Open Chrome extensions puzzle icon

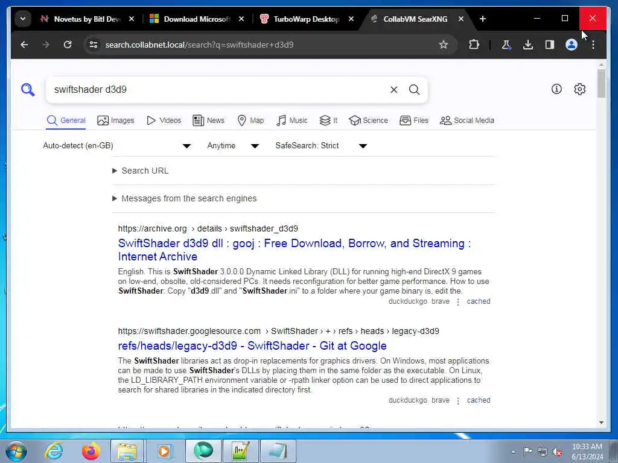[474, 45]
